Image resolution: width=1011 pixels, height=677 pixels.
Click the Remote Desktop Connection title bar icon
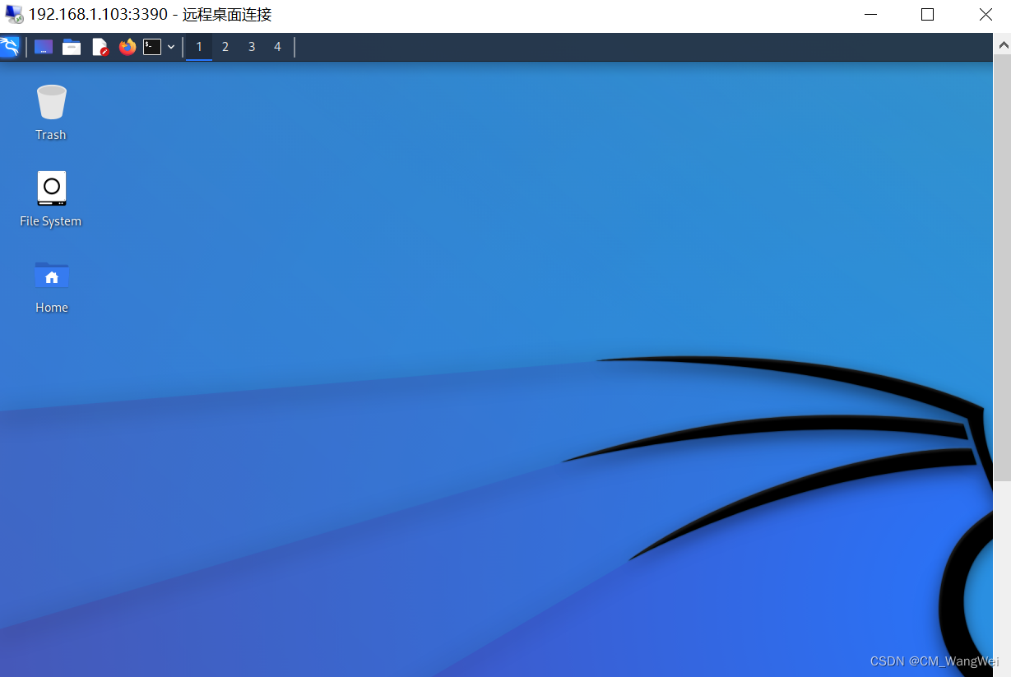pyautogui.click(x=14, y=15)
